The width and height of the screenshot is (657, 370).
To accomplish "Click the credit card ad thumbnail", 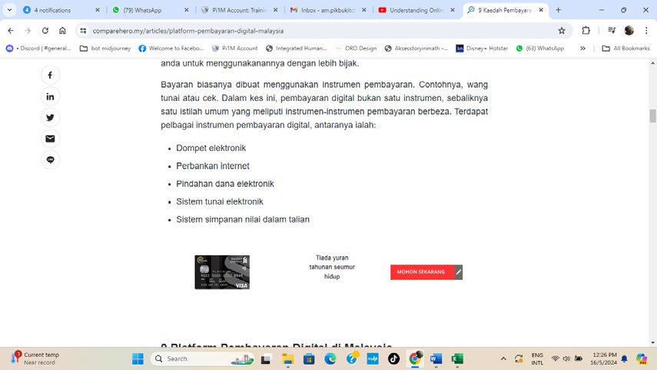I will [222, 272].
